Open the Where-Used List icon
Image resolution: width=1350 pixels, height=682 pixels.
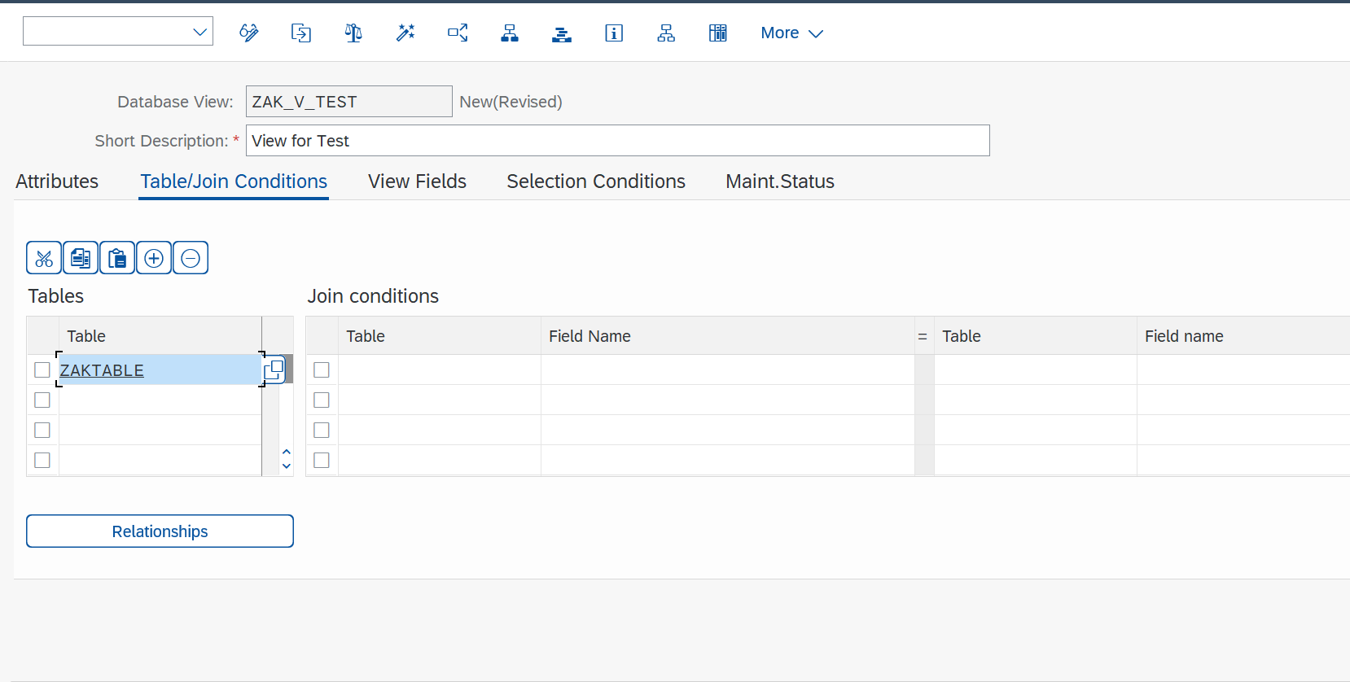tap(458, 33)
